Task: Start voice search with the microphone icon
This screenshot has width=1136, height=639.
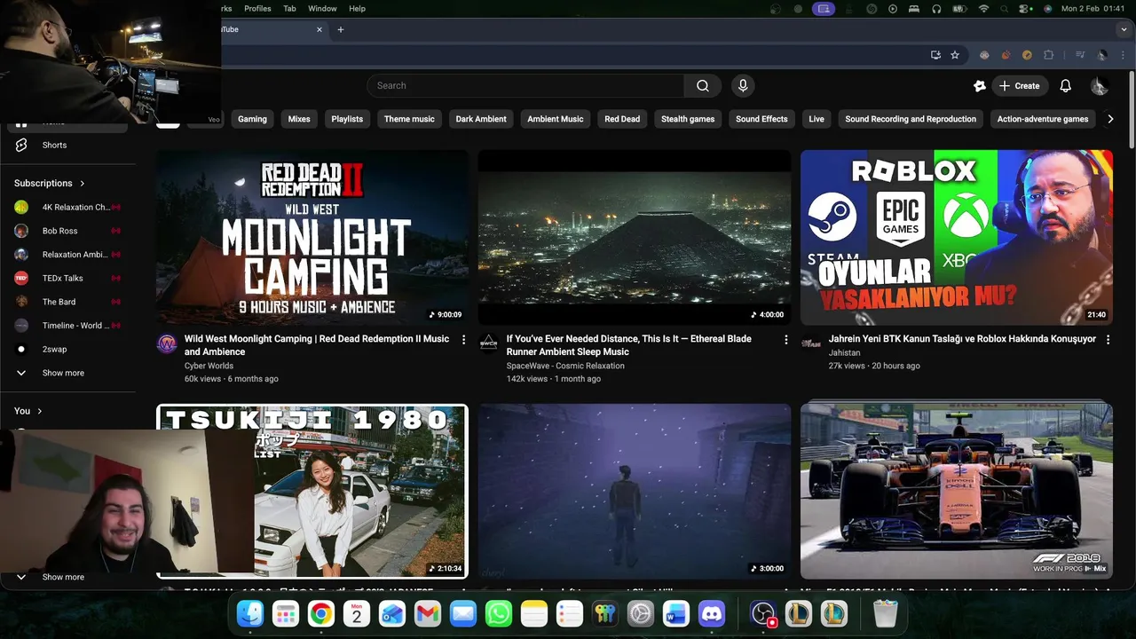Action: click(x=743, y=86)
